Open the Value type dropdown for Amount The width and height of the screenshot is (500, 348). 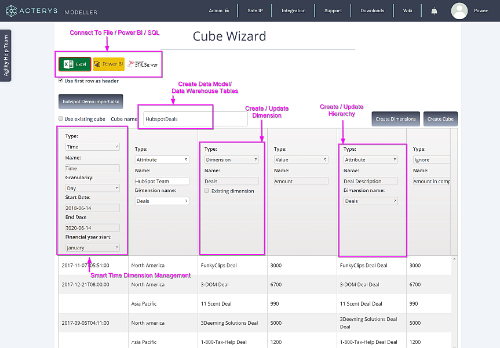coord(301,159)
